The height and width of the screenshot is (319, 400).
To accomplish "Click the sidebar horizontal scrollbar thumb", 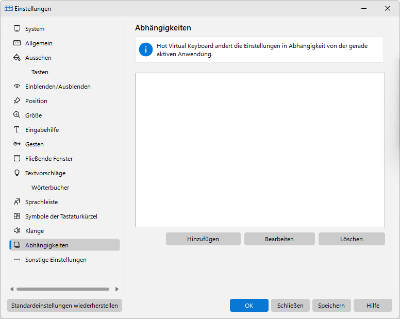I will (63, 289).
